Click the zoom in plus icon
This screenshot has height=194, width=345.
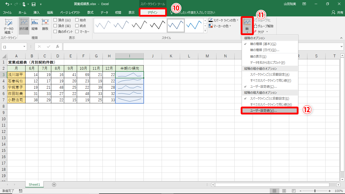330,191
